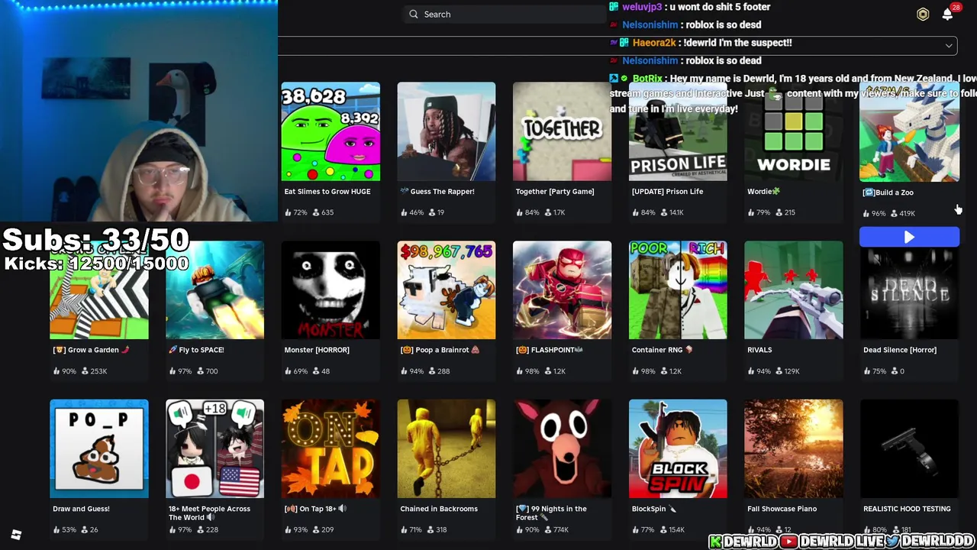Open Wordie game thumbnail
This screenshot has height=550, width=977.
[x=794, y=131]
